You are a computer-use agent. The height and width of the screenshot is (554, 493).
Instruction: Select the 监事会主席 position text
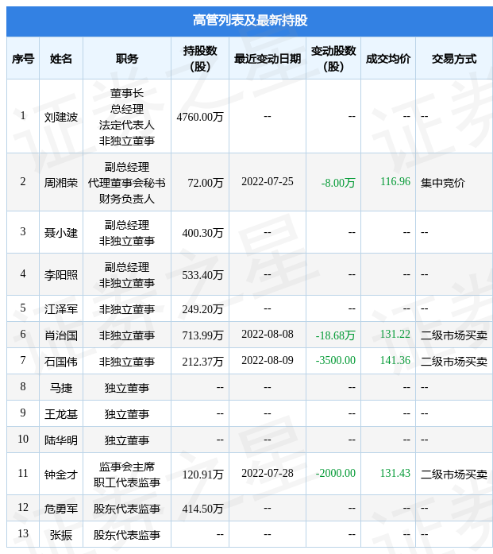pyautogui.click(x=127, y=467)
